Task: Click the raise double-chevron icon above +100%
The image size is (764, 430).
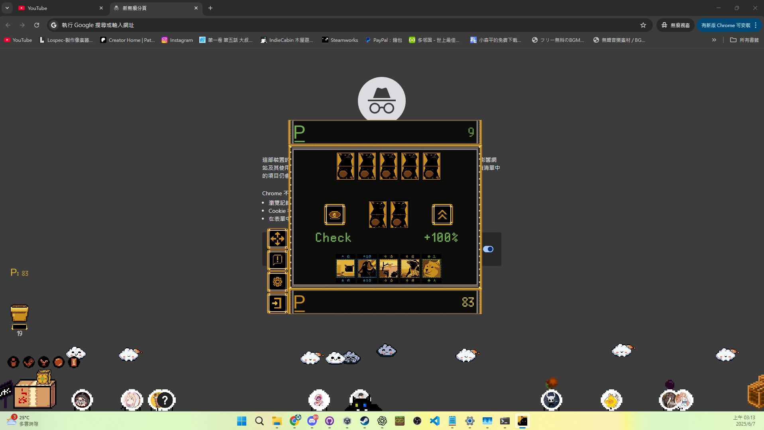Action: pos(442,215)
